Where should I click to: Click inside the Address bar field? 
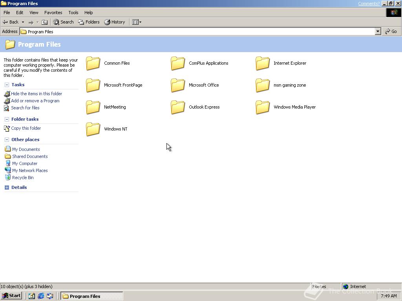click(x=197, y=31)
